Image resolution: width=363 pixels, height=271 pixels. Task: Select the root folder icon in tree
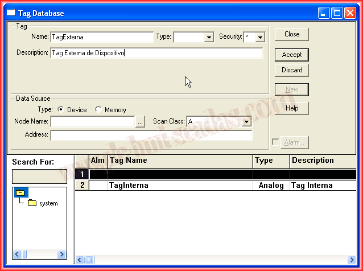[22, 193]
